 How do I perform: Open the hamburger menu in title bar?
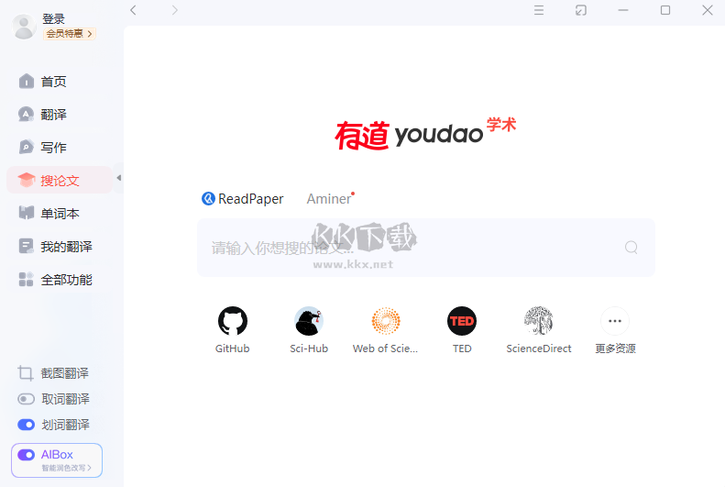(x=539, y=10)
